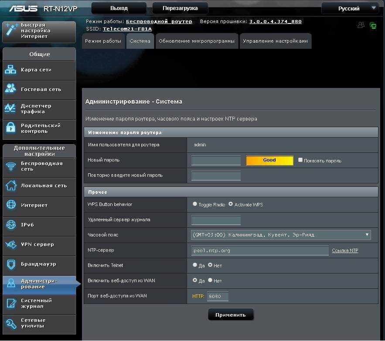Click the Good password strength indicator

point(269,160)
